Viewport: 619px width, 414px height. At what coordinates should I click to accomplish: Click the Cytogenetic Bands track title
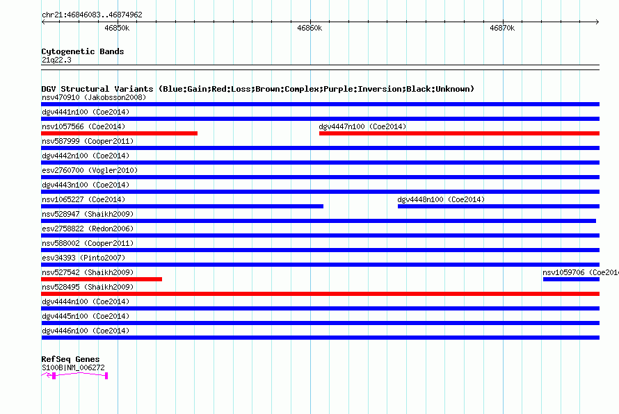[x=83, y=51]
